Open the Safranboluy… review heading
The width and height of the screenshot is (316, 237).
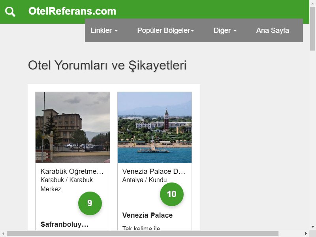[x=64, y=224]
